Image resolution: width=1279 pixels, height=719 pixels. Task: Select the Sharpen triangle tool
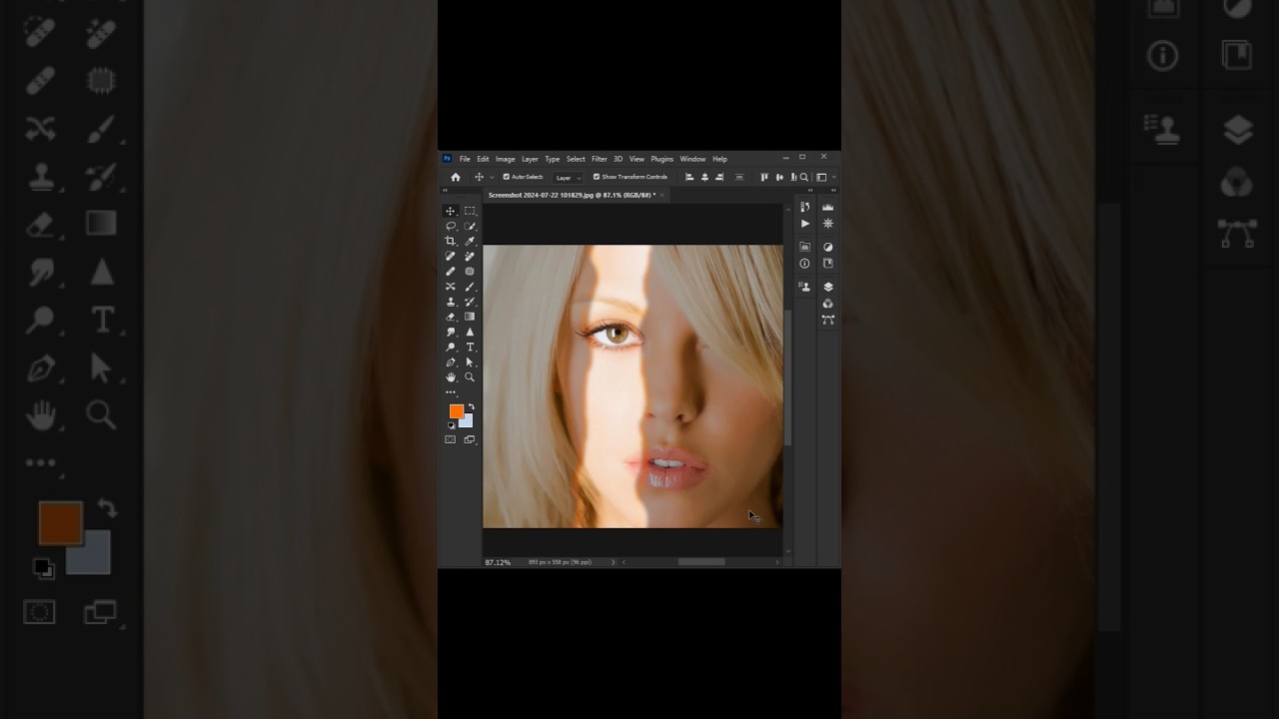click(470, 332)
